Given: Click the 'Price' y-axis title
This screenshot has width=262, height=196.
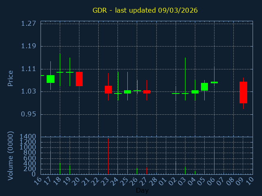Looking at the screenshot, I should point(11,78).
